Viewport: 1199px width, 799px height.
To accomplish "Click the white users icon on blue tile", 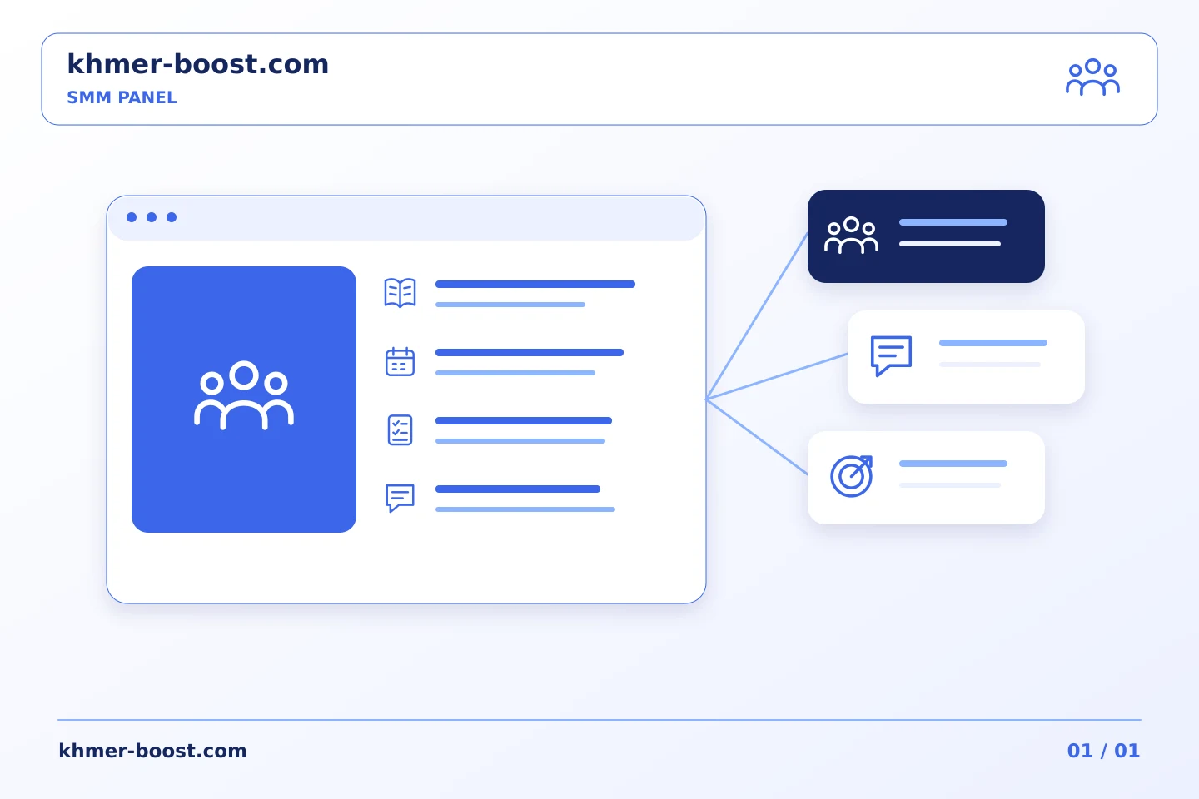I will point(244,396).
